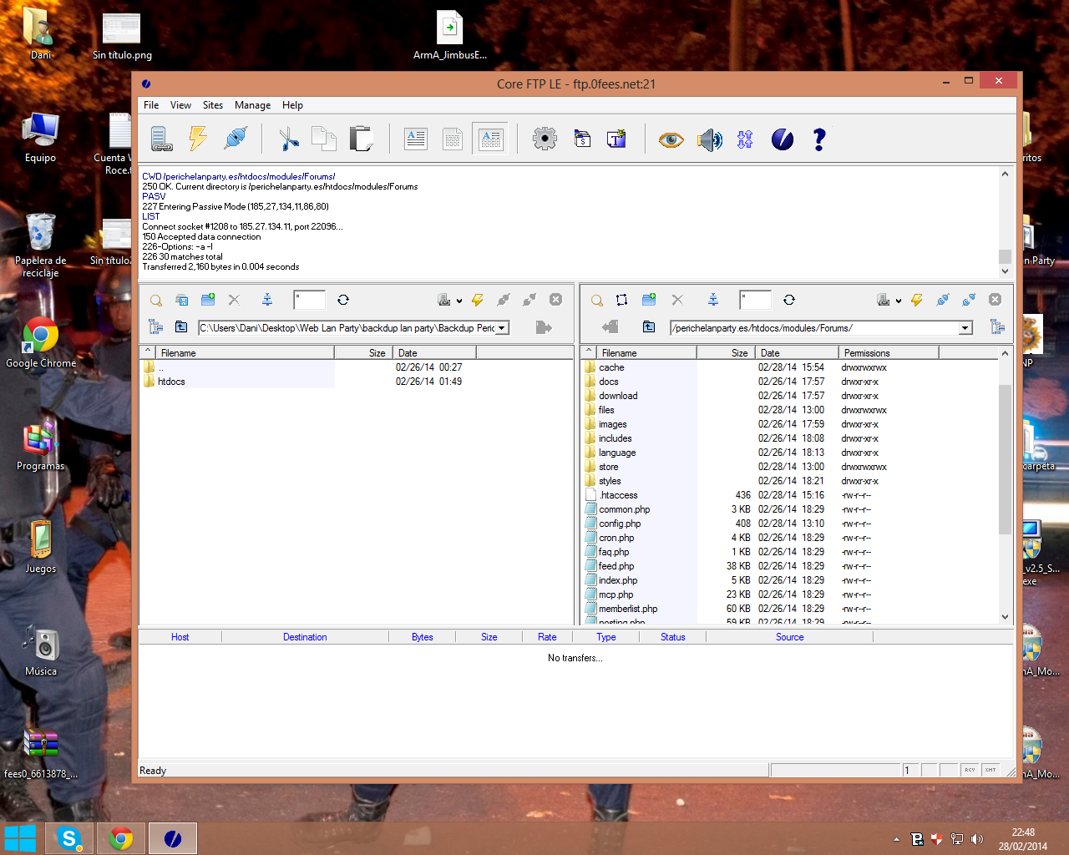Expand the local path dropdown
The image size is (1069, 855).
[502, 328]
